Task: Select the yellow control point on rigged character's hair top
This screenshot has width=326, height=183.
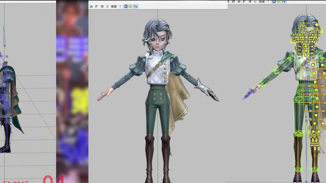Action: pos(317,25)
